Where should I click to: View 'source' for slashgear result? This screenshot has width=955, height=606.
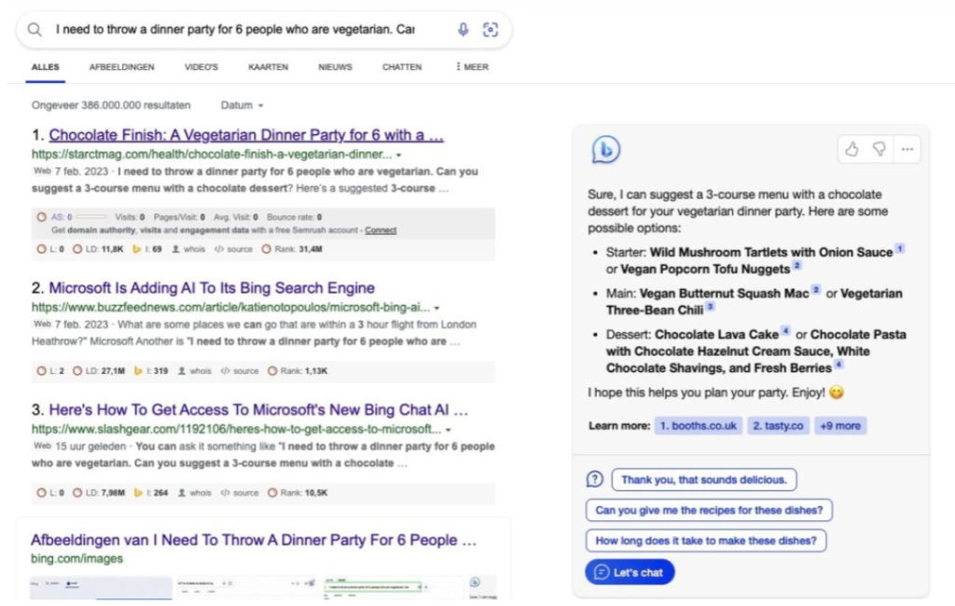(x=240, y=492)
